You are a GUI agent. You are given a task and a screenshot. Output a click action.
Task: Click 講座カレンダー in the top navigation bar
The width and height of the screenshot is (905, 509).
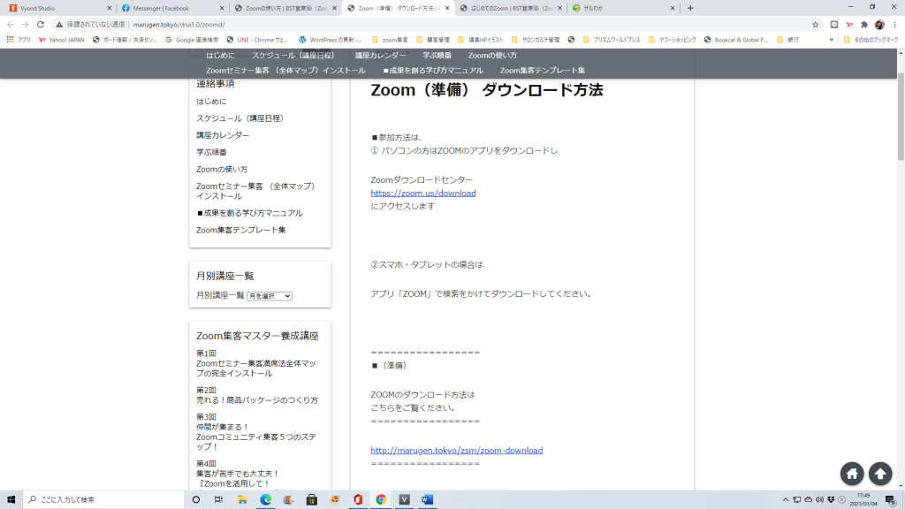pos(380,56)
